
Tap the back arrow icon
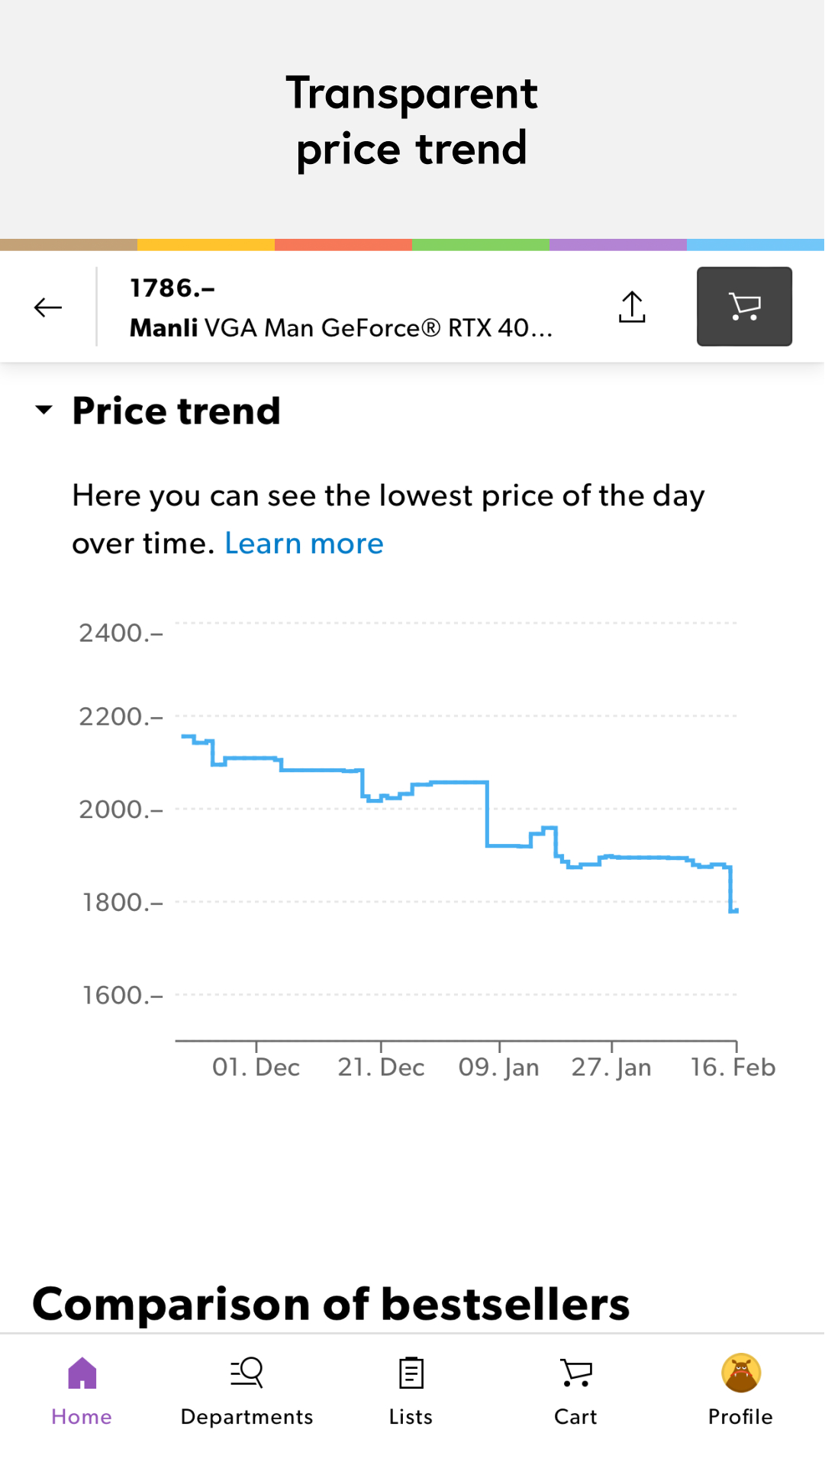[48, 307]
